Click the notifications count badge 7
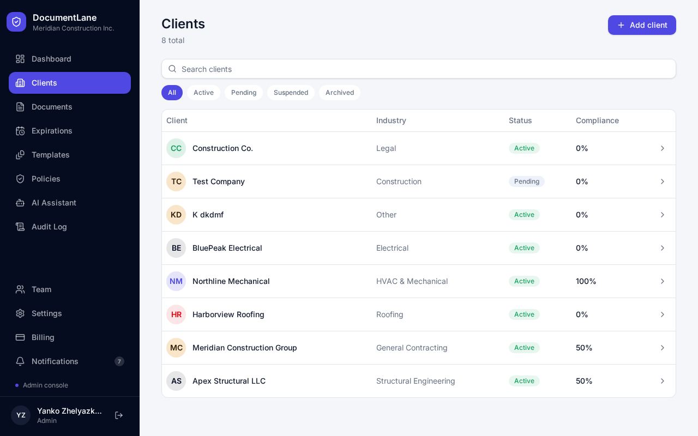Viewport: 698px width, 436px height. pos(119,361)
